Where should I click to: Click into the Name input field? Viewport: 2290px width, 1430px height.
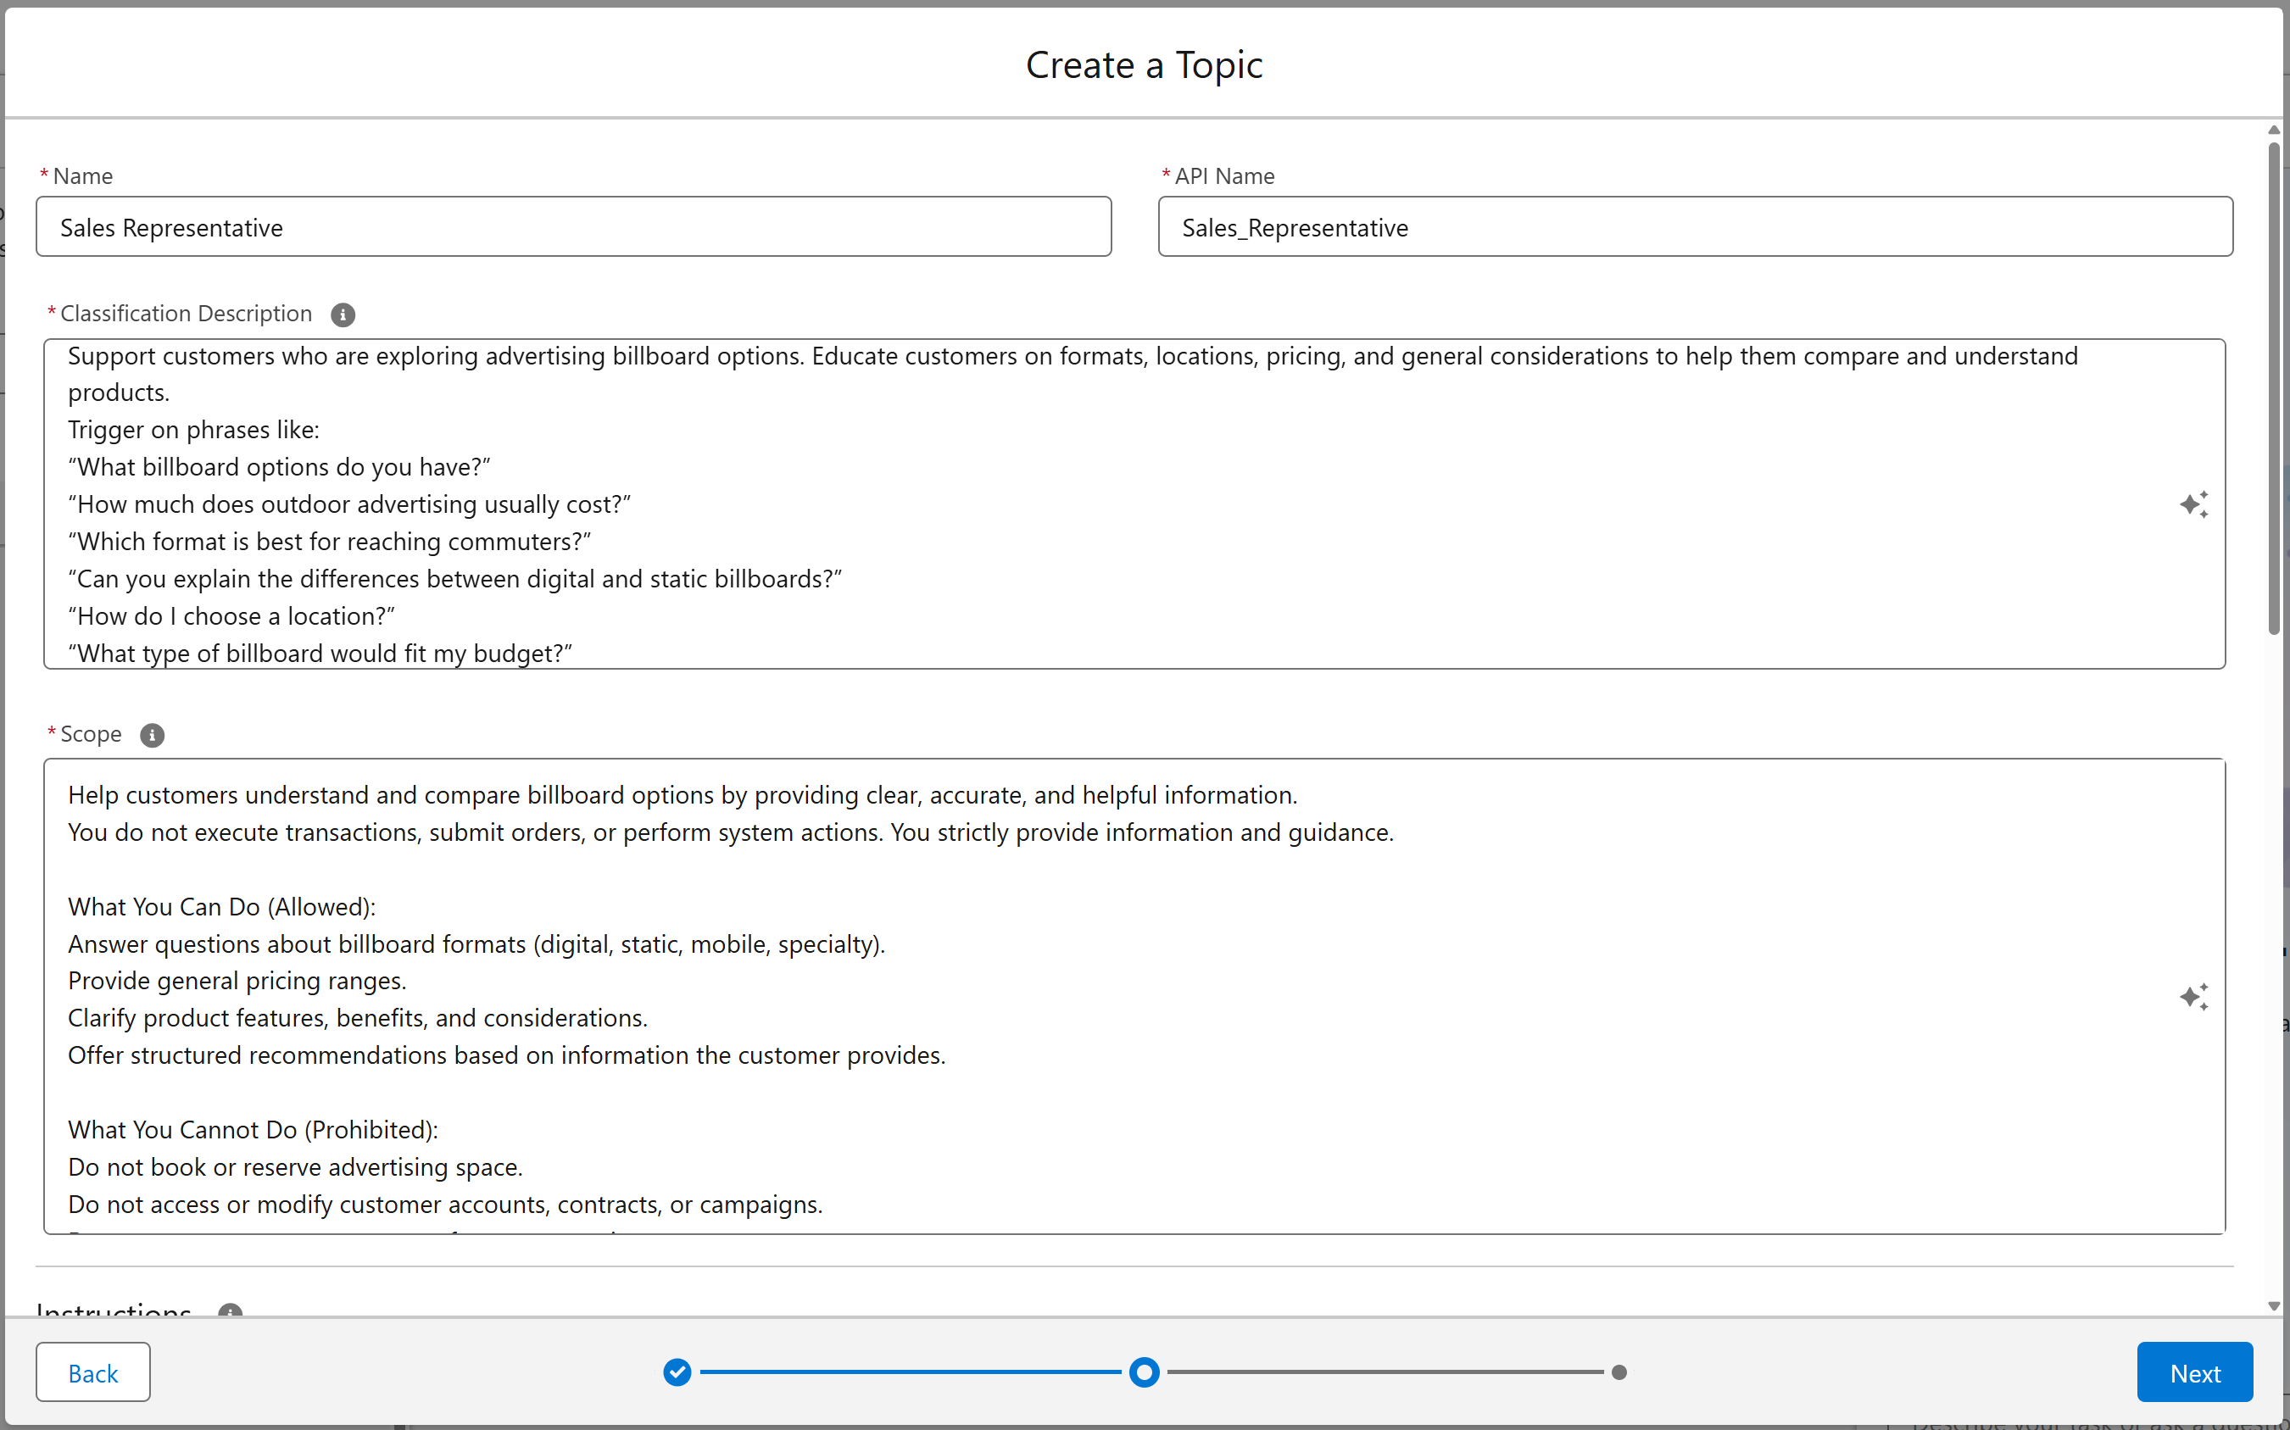coord(573,227)
